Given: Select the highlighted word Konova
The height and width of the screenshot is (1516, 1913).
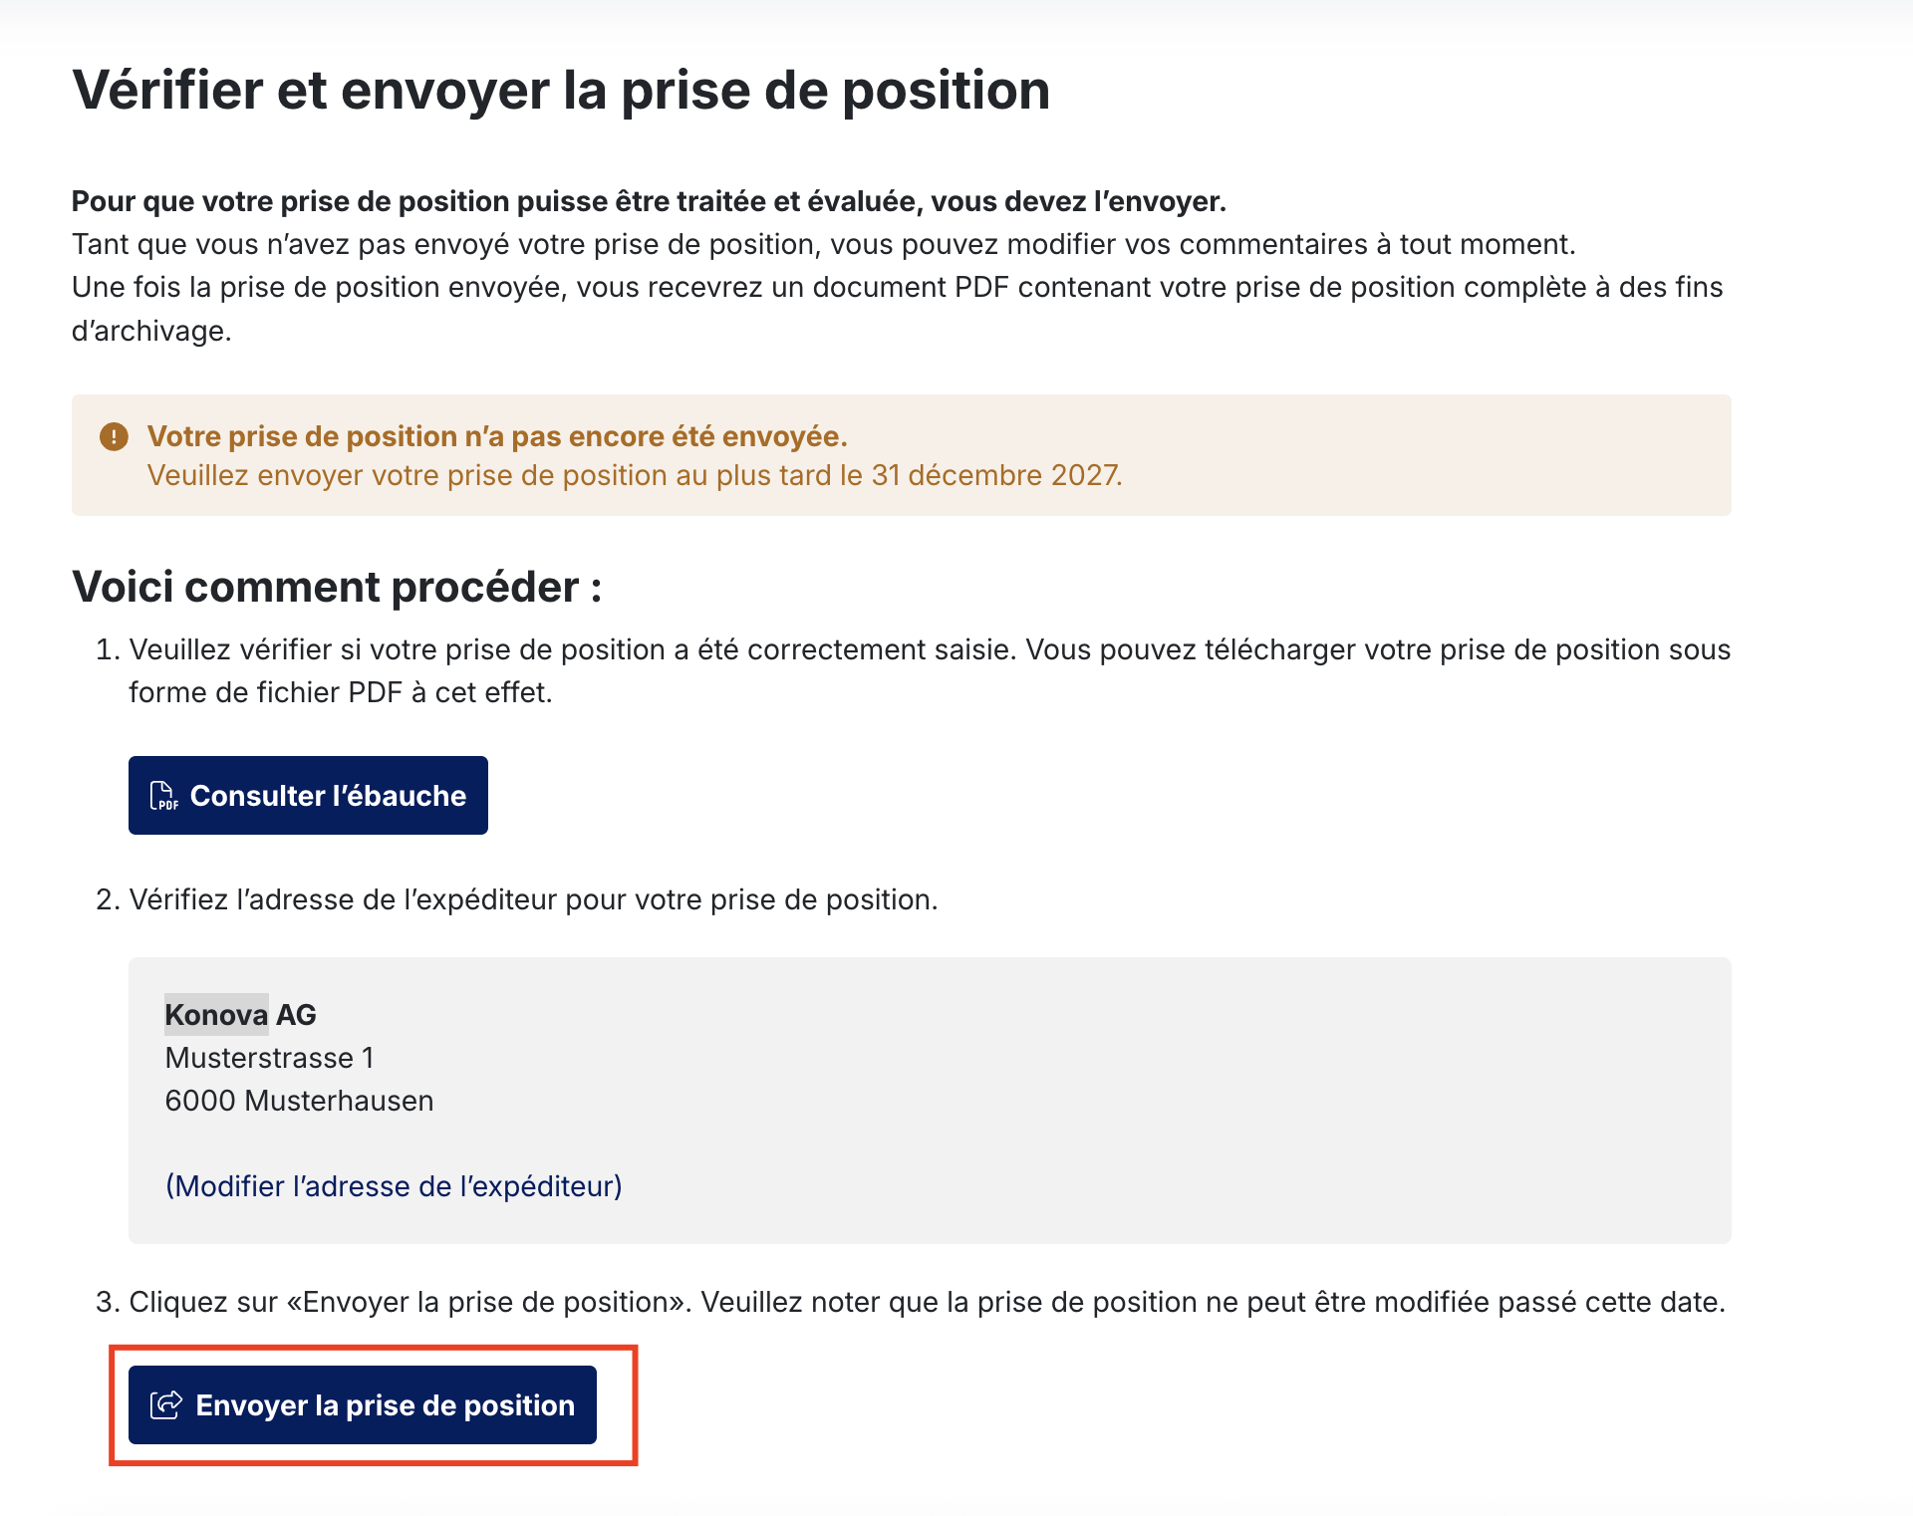Looking at the screenshot, I should (216, 1014).
